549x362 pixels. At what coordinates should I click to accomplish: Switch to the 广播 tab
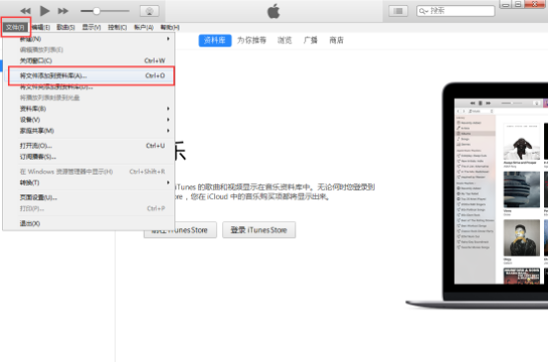pyautogui.click(x=310, y=41)
